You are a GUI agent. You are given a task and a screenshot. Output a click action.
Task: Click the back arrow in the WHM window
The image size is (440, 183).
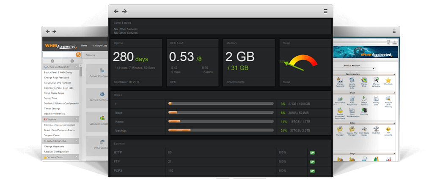pos(48,31)
